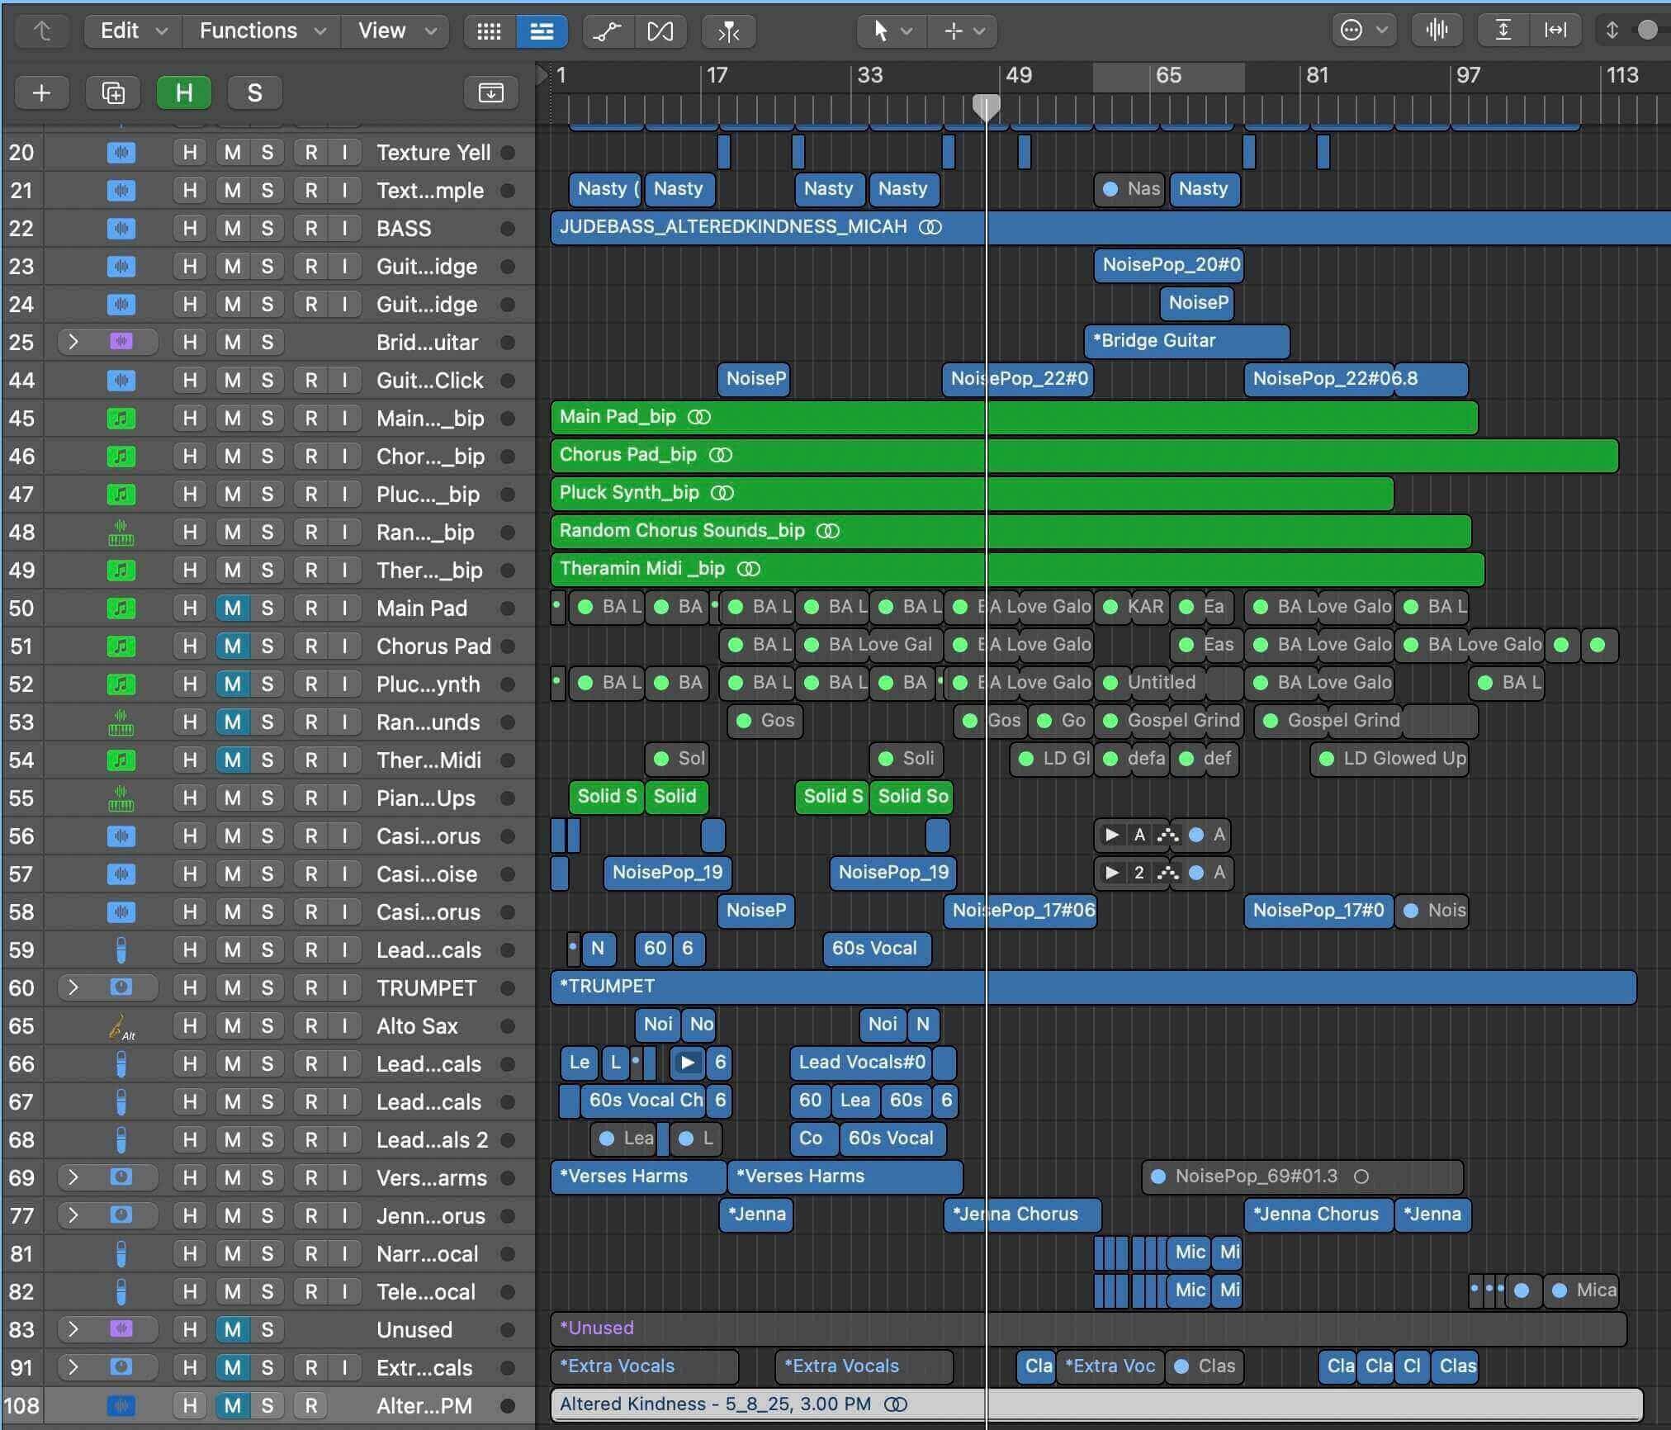The height and width of the screenshot is (1430, 1671).
Task: Select the JUDEBASS_ALTEREDKINDNESS_MICAH region
Action: point(1110,228)
